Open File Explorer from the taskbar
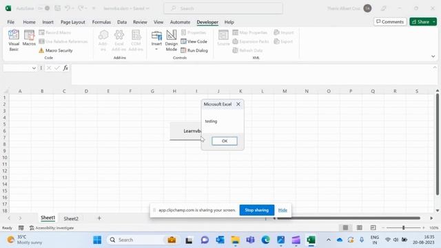This screenshot has width=441, height=248. (x=235, y=240)
